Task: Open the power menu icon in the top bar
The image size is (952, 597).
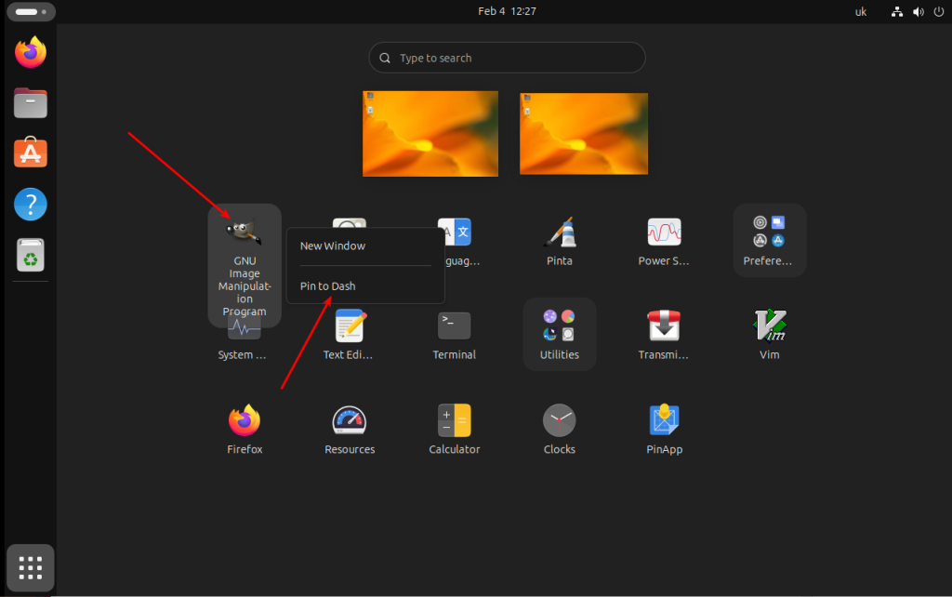Action: point(939,11)
